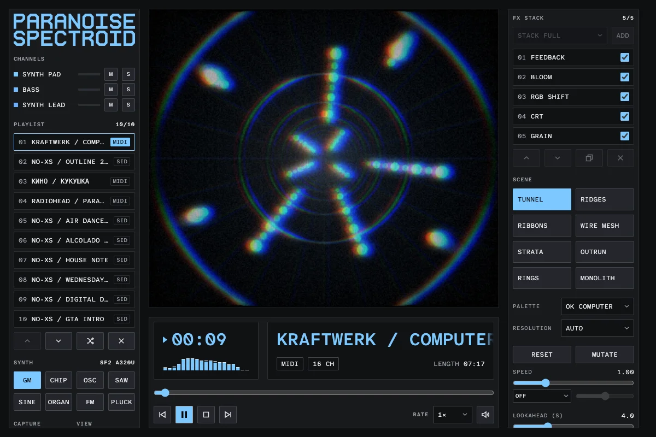Viewport: 656px width, 437px height.
Task: Play track 10 NO-XS / GTA Intro
Action: 74,319
